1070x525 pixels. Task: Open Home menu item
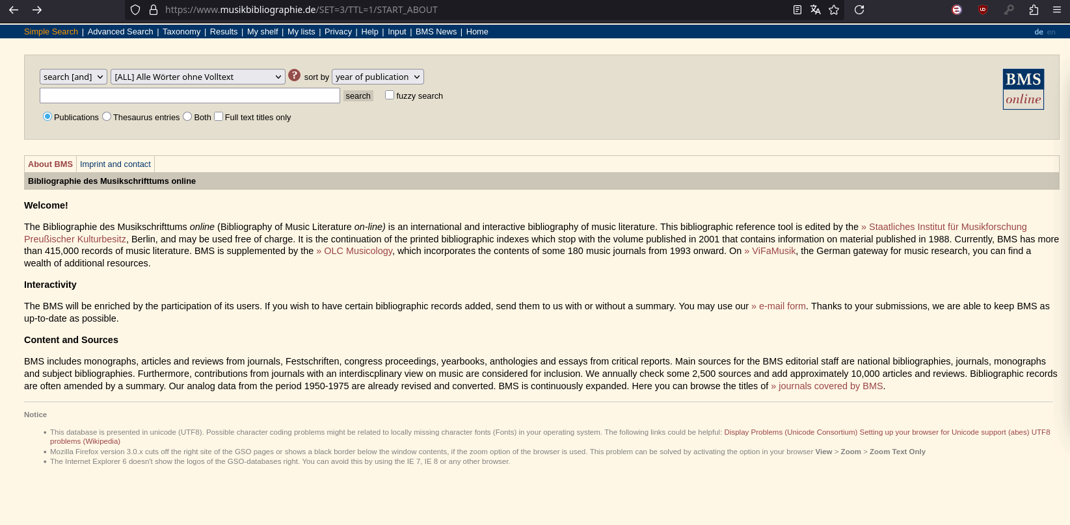[x=477, y=32]
